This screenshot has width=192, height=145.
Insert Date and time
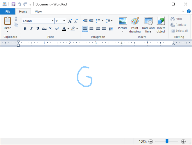[148, 25]
